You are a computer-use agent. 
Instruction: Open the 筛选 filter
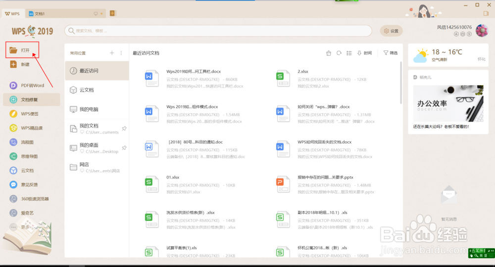point(391,53)
